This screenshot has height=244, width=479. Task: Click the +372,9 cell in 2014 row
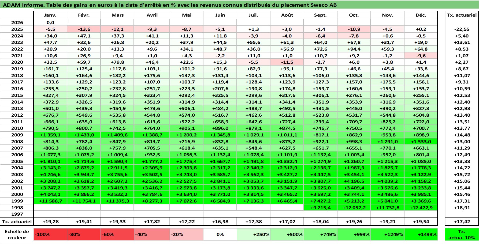pyautogui.click(x=50, y=102)
